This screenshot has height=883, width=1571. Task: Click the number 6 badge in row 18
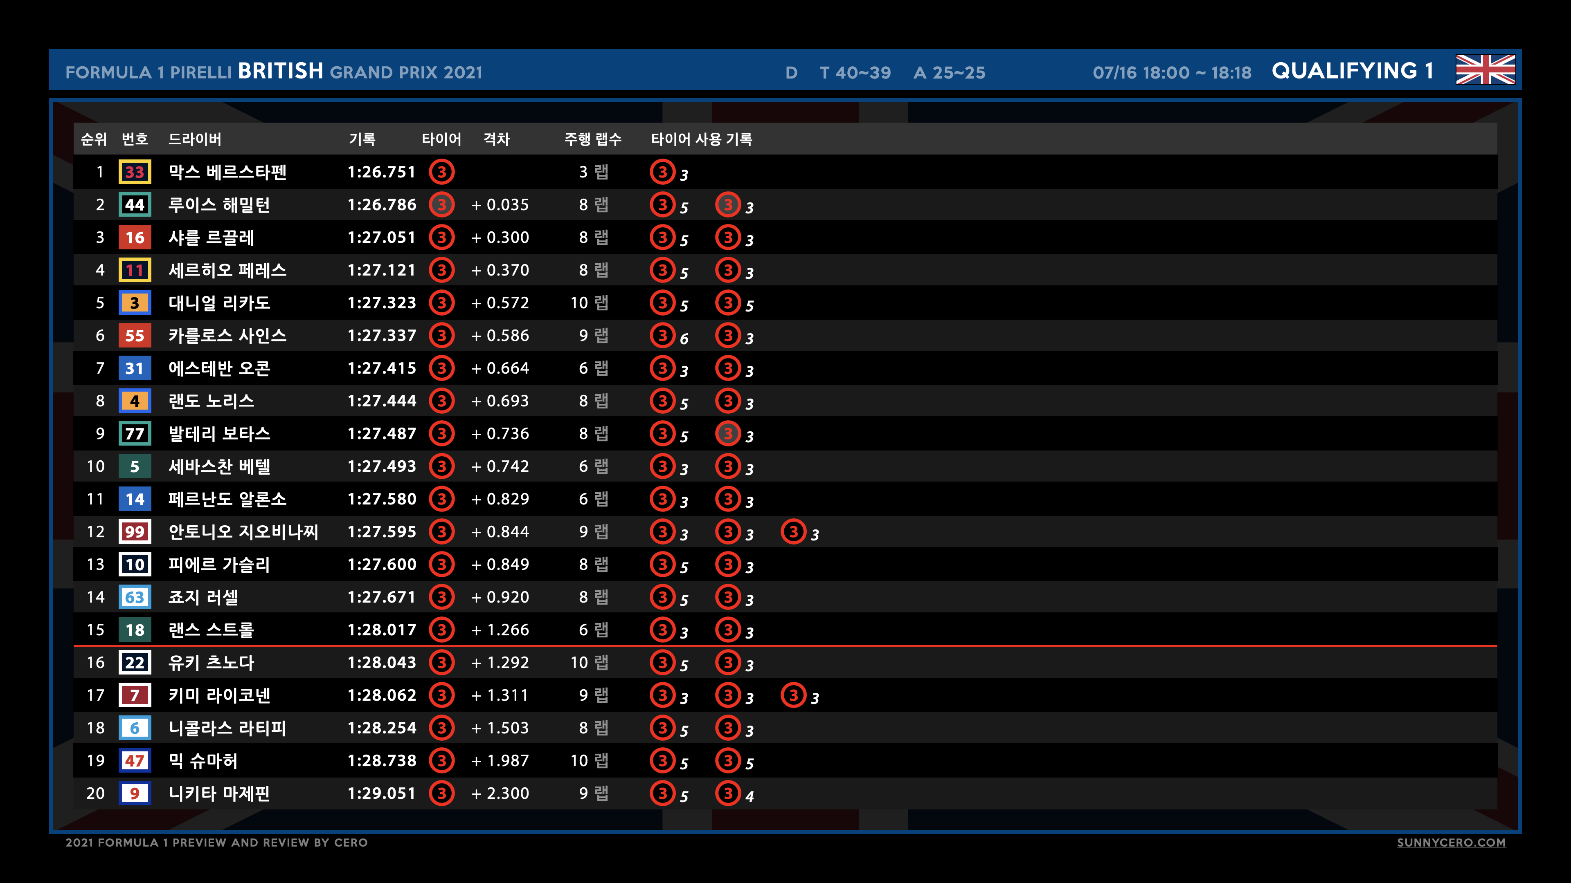coord(135,728)
